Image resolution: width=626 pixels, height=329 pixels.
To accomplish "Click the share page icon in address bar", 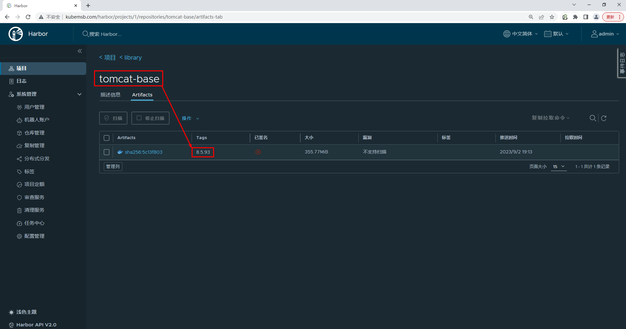I will pos(541,17).
